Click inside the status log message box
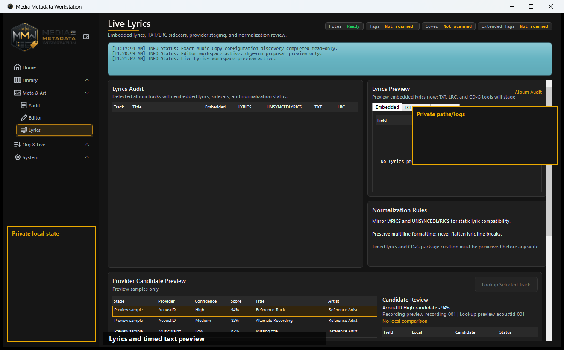The image size is (564, 350). 329,59
